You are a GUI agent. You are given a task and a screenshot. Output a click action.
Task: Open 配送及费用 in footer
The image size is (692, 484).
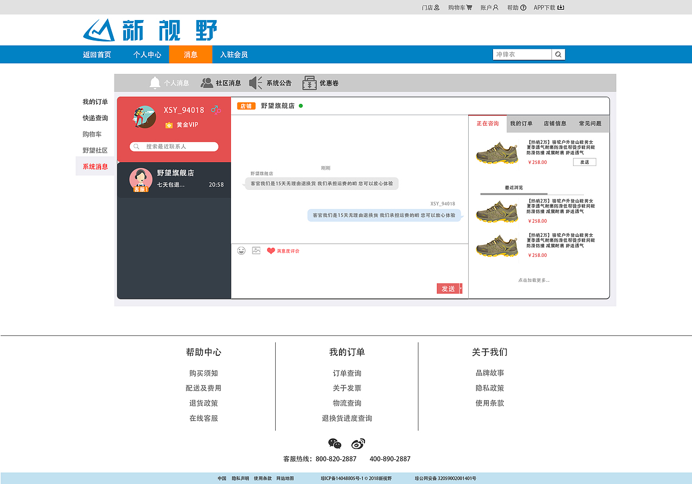(x=203, y=388)
